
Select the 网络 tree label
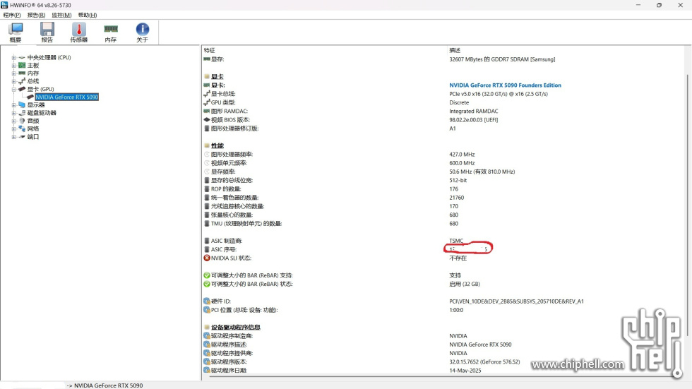click(x=33, y=128)
